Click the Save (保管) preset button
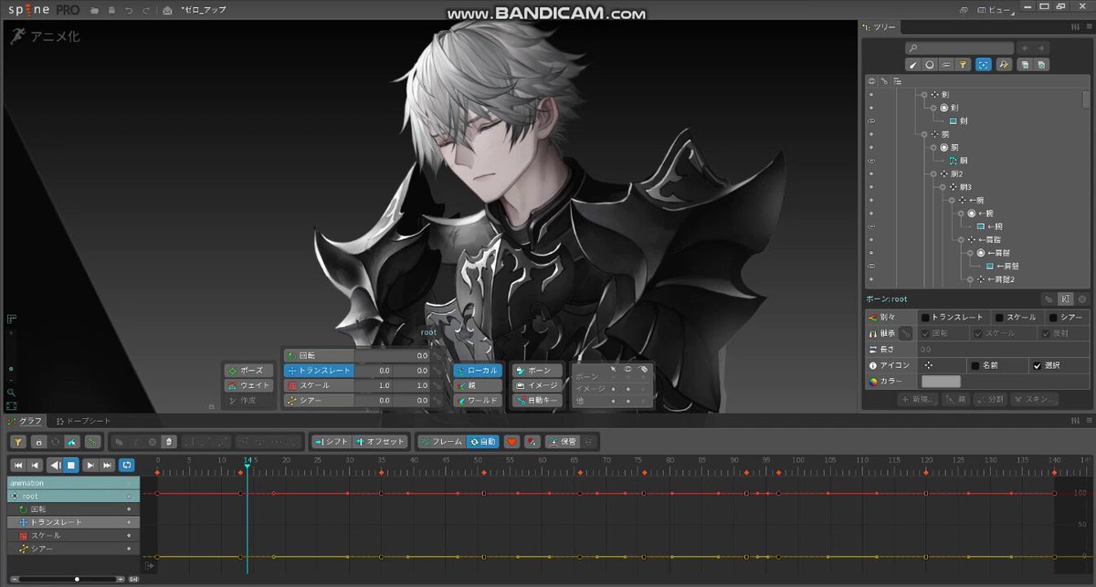This screenshot has height=587, width=1096. point(564,442)
